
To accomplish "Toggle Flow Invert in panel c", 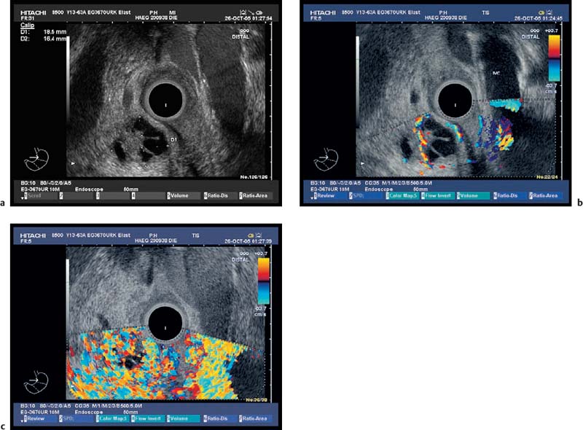I will 146,419.
